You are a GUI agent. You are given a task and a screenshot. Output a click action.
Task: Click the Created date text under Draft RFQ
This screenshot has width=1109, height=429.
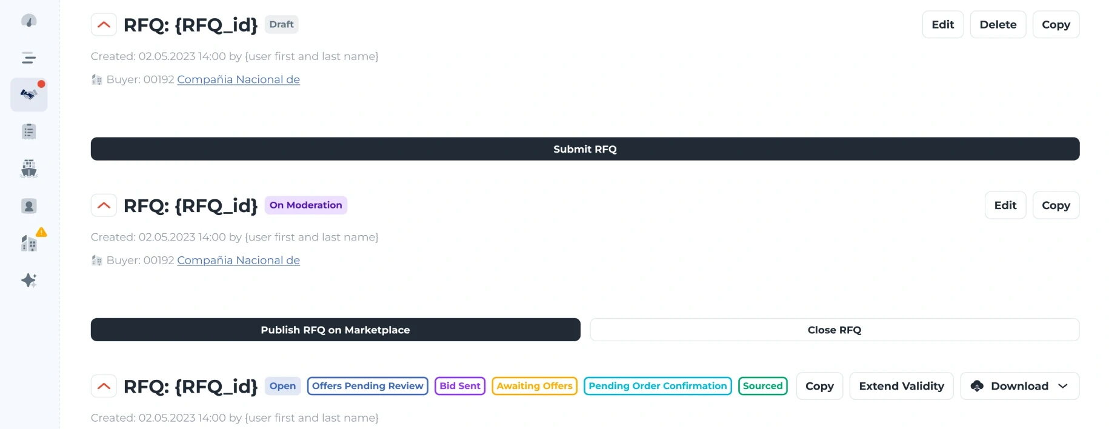click(235, 56)
